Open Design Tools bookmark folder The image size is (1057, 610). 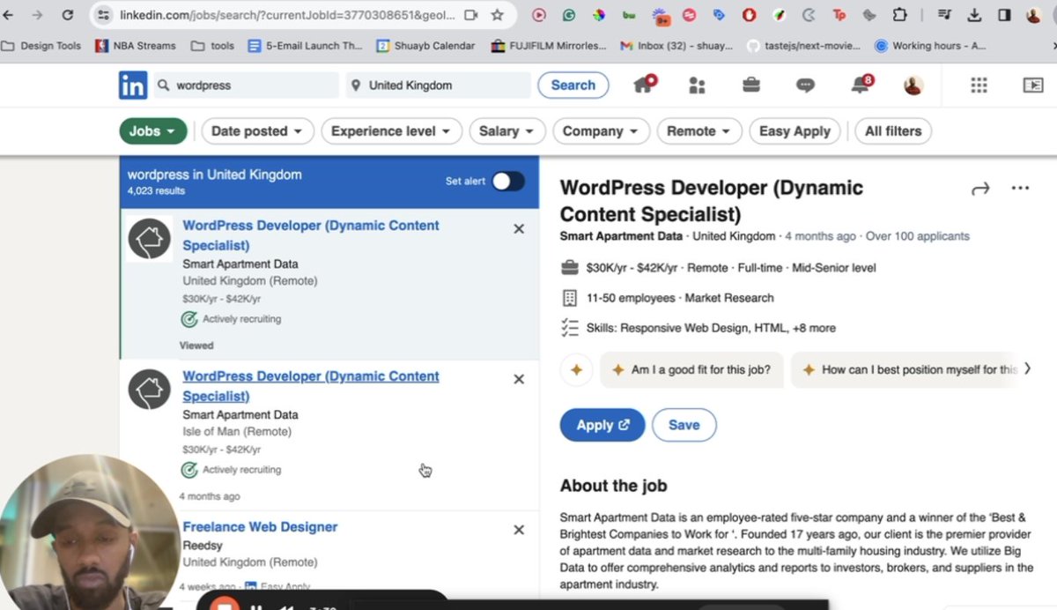pos(41,46)
